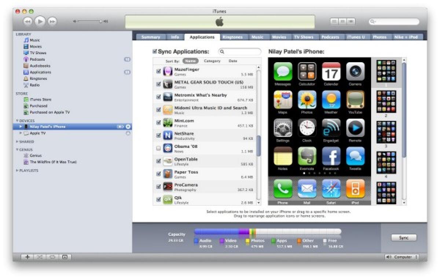This screenshot has height=279, width=440.
Task: Click the applications search field
Action: 240,52
